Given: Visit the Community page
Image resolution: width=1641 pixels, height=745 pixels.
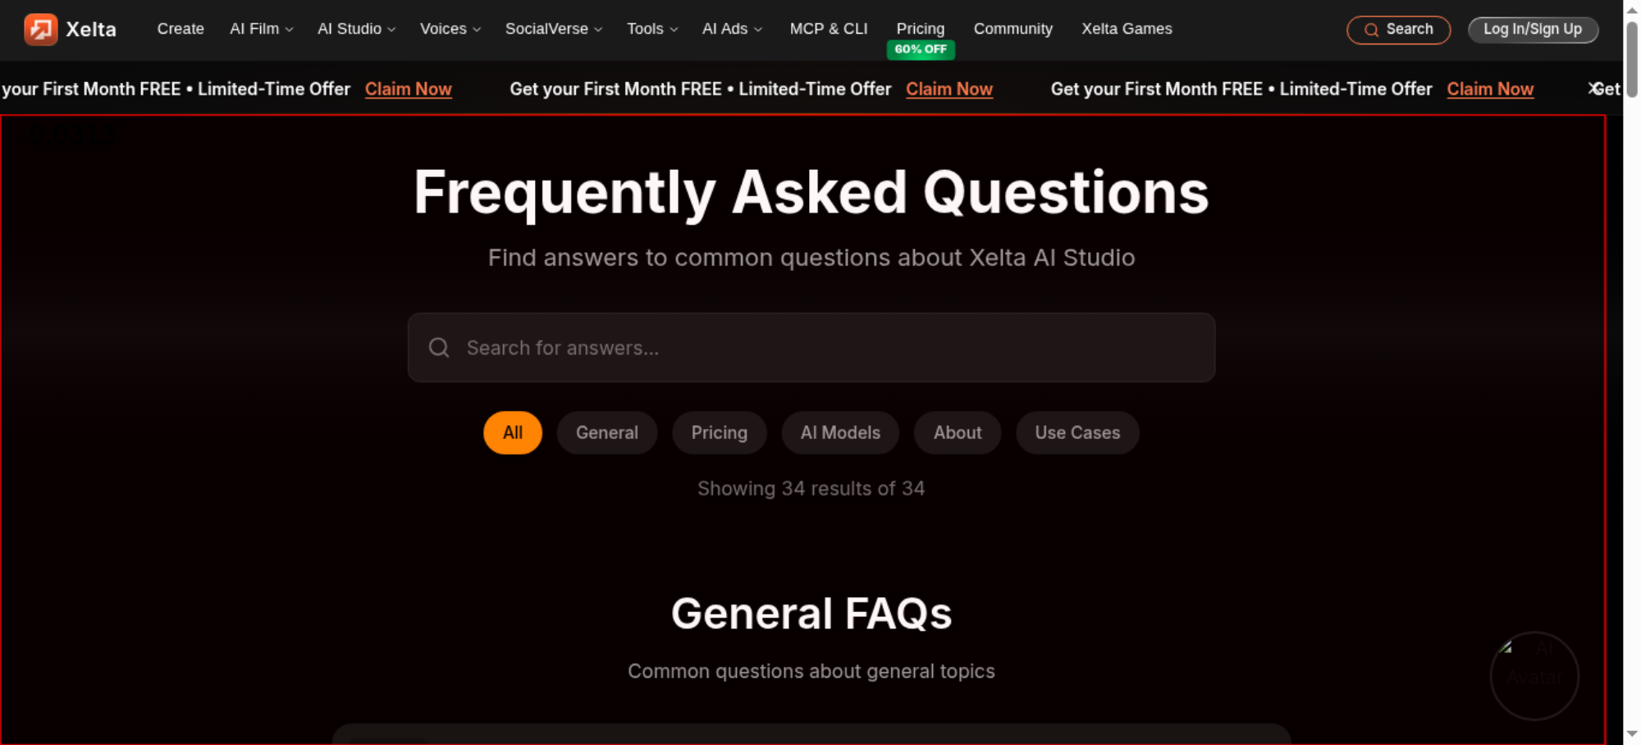Looking at the screenshot, I should (x=1013, y=29).
